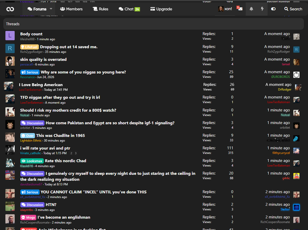Open the inbox envelope icon
This screenshot has height=230, width=308.
click(240, 8)
